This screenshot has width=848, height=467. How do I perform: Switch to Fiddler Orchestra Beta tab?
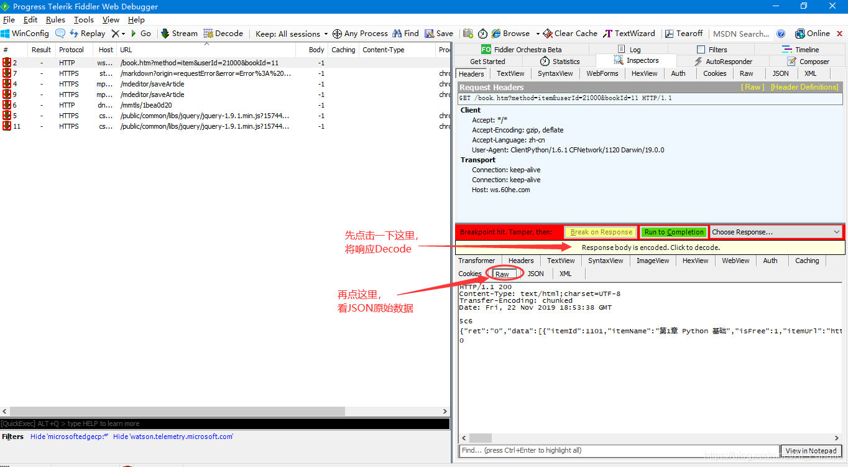pos(521,49)
